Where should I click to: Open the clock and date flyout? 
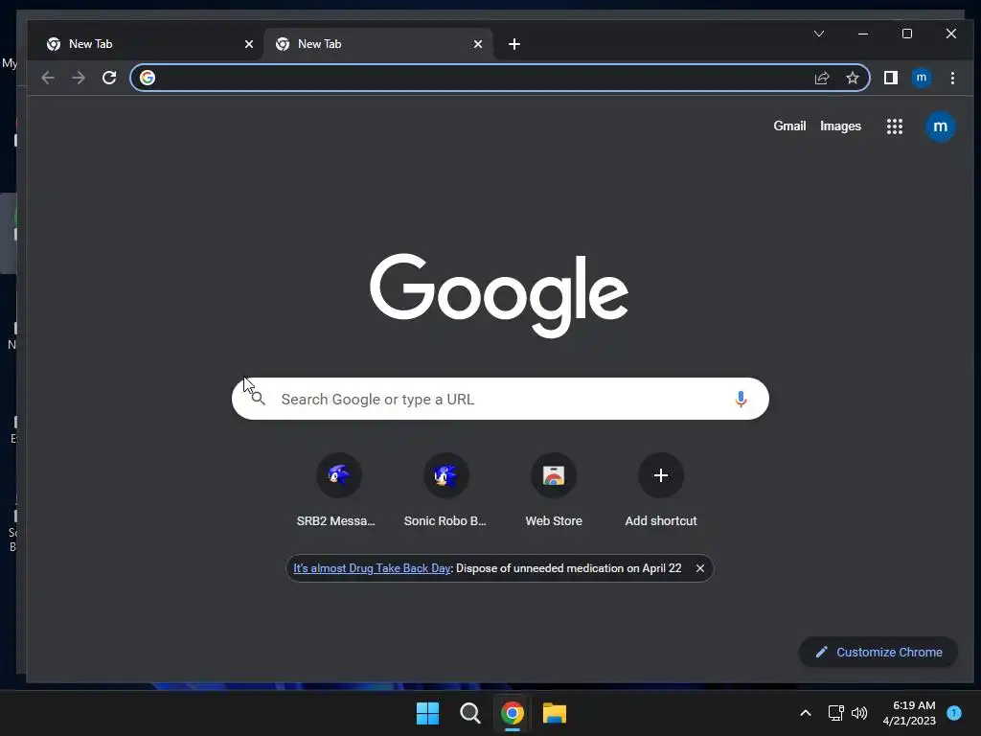[x=909, y=713]
